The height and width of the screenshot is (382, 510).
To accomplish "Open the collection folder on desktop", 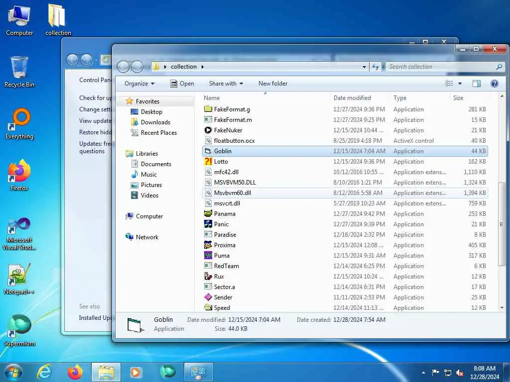I will tap(58, 19).
